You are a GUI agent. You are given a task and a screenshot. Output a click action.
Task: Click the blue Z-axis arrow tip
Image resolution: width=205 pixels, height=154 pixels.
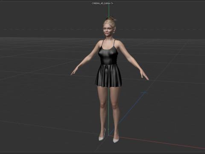(x=145, y=93)
